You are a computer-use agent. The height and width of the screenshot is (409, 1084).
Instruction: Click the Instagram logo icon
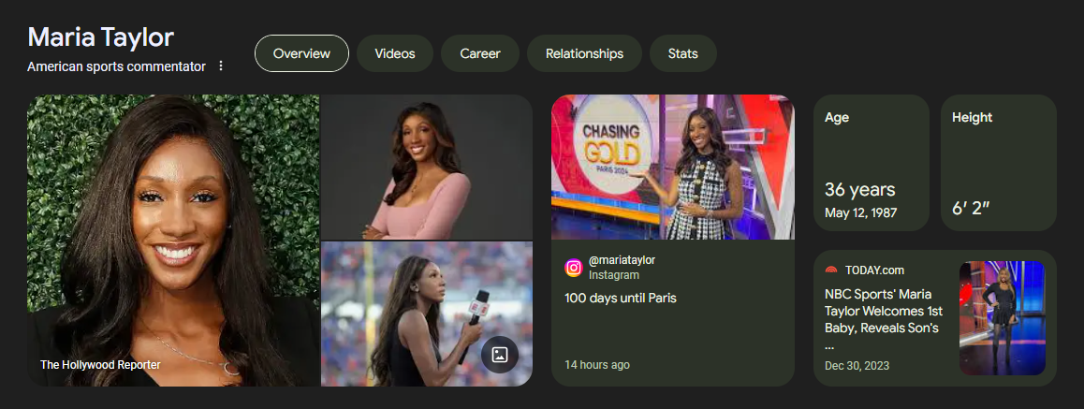[x=574, y=268]
